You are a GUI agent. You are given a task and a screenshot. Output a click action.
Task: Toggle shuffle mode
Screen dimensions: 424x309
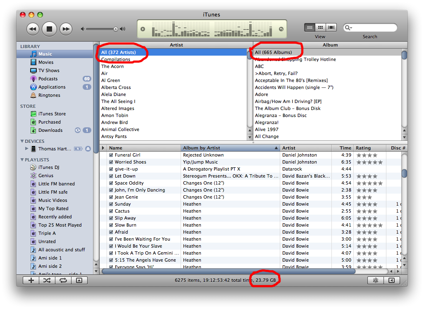(x=47, y=281)
